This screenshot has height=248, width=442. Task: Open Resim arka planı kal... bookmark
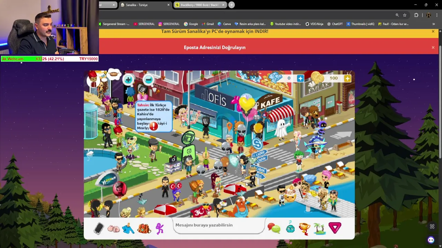pos(250,24)
